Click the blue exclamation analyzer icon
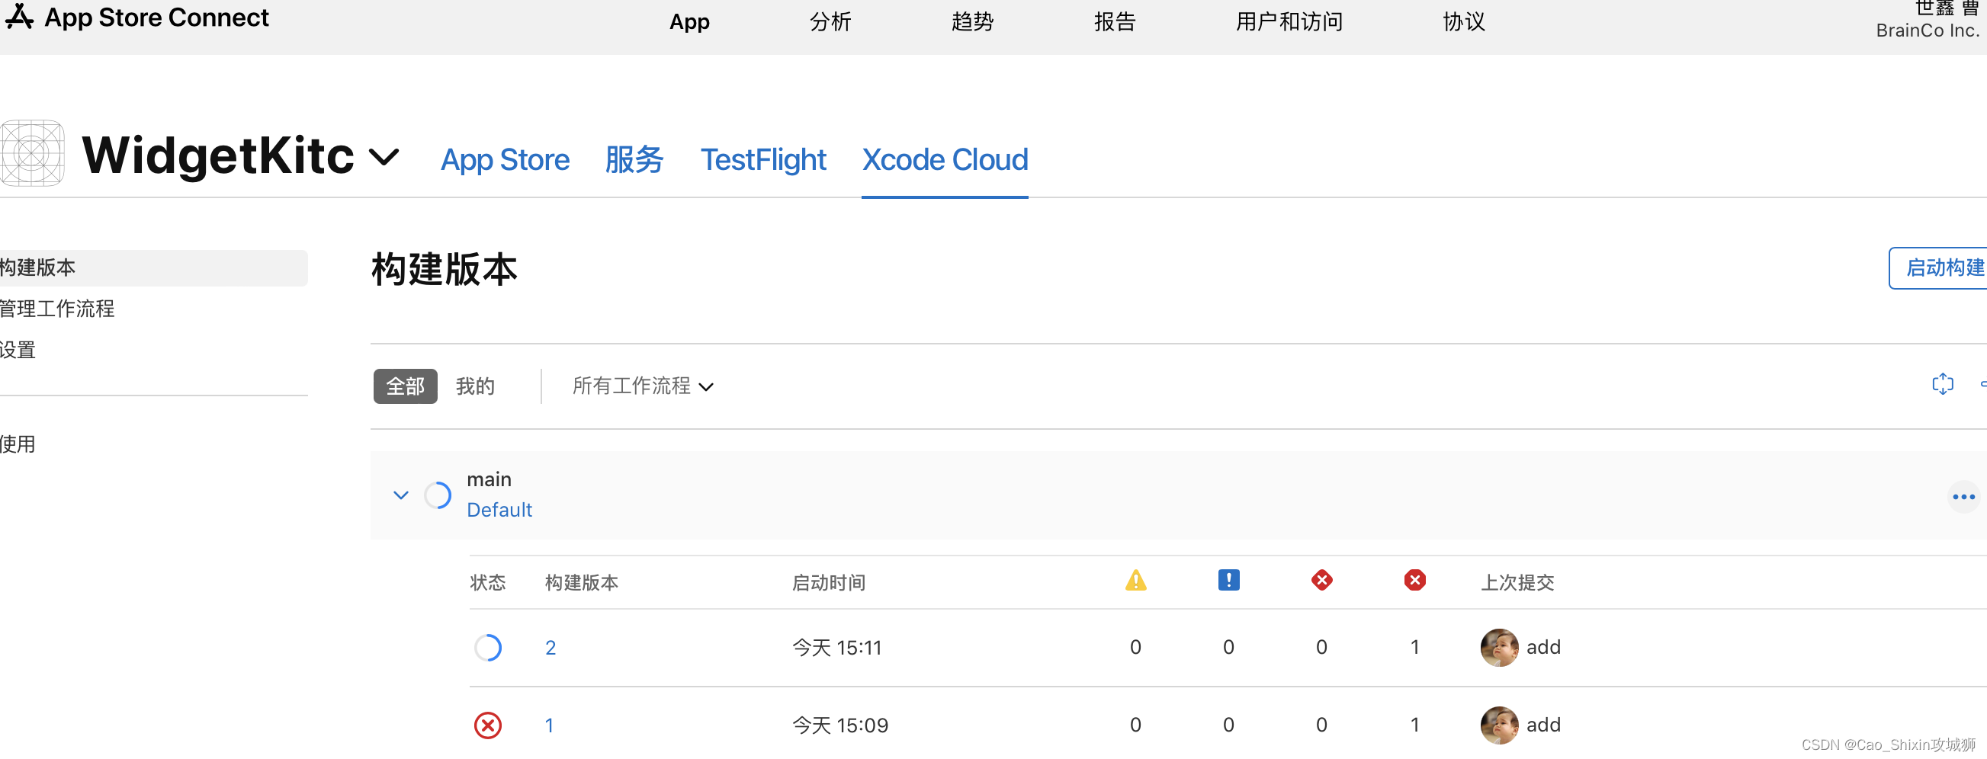This screenshot has height=759, width=1987. click(1228, 580)
